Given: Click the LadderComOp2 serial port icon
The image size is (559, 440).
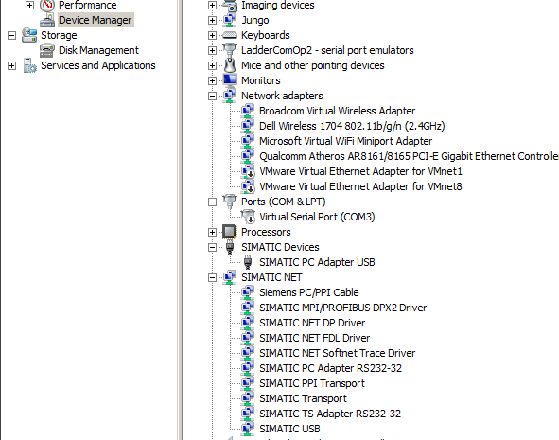Looking at the screenshot, I should pyautogui.click(x=230, y=50).
